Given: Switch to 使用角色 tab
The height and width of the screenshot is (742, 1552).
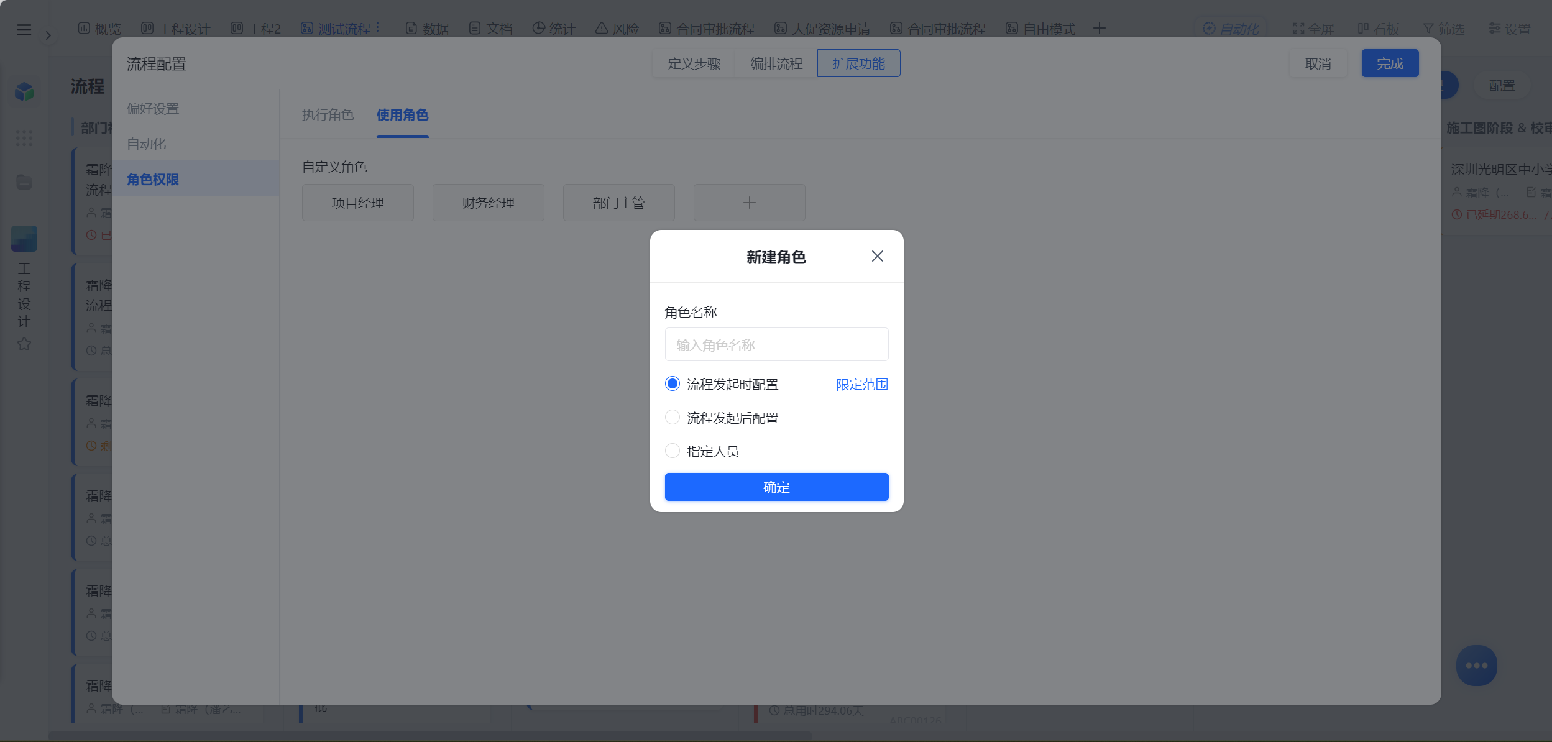Looking at the screenshot, I should [x=402, y=115].
